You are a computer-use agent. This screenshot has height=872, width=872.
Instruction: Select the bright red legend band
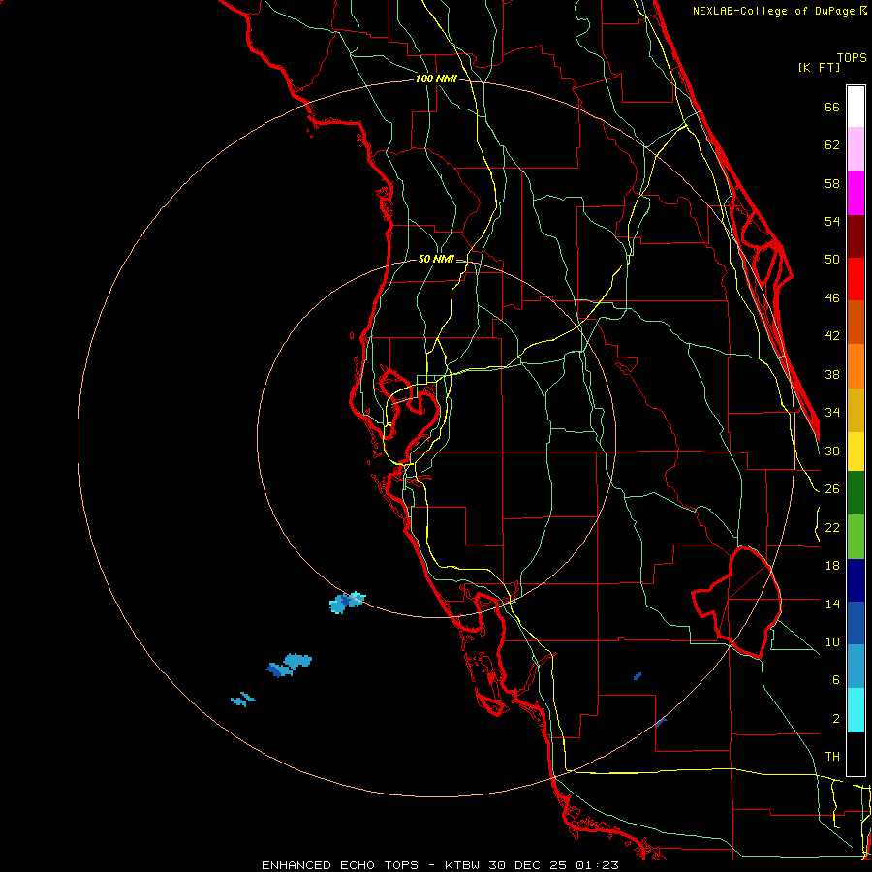pos(856,279)
